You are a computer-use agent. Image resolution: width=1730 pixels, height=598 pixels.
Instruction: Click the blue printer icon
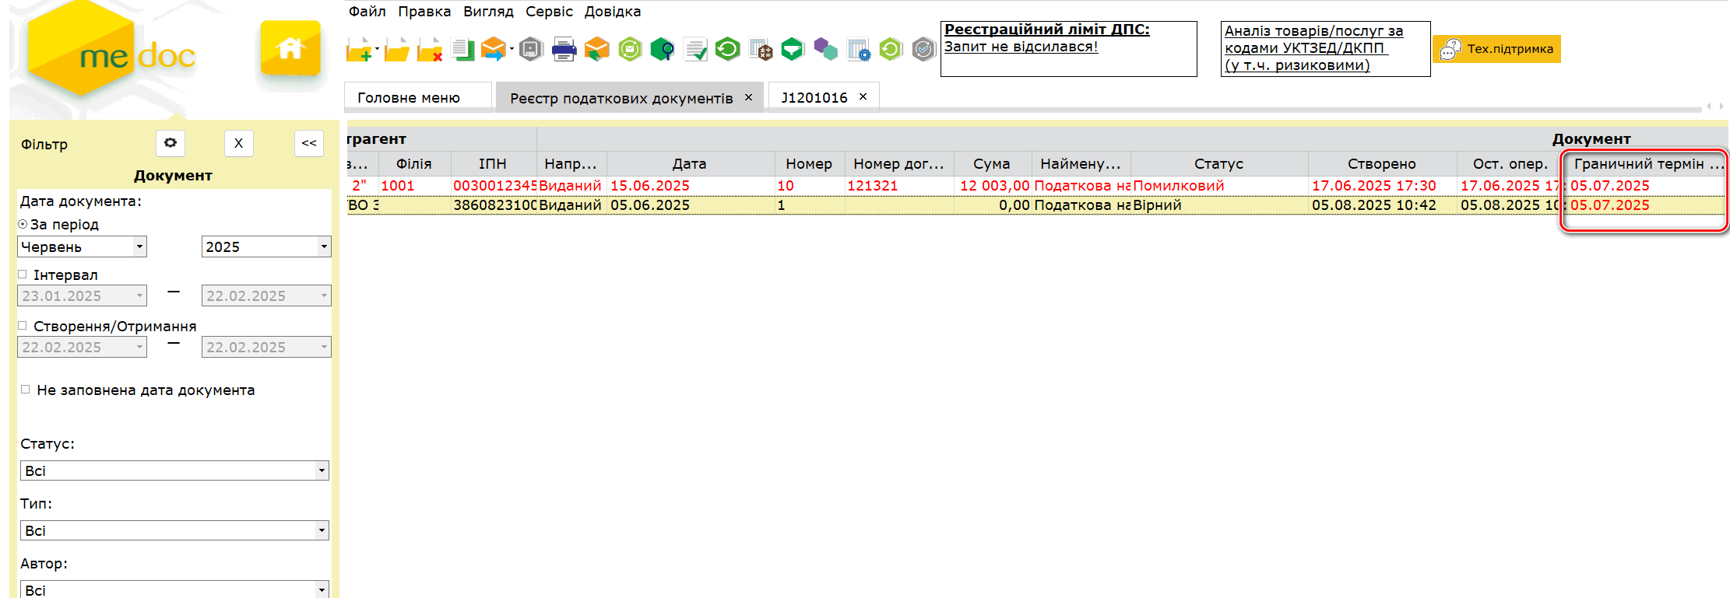pos(564,51)
